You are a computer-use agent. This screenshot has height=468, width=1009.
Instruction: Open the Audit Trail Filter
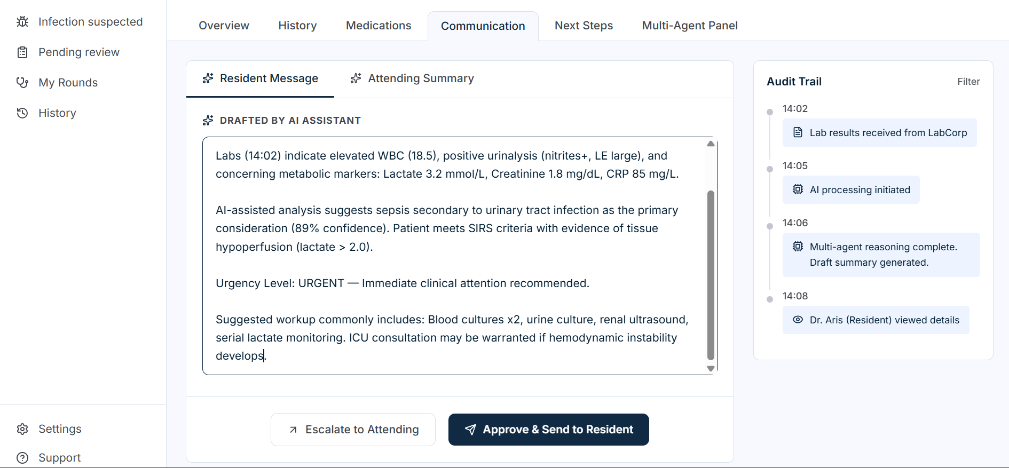click(x=968, y=82)
